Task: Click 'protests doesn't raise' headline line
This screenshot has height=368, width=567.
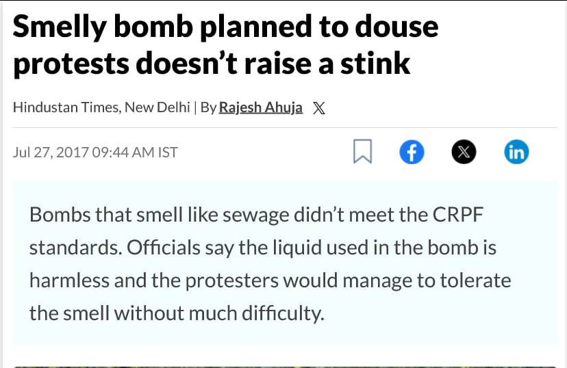Action: coord(162,63)
